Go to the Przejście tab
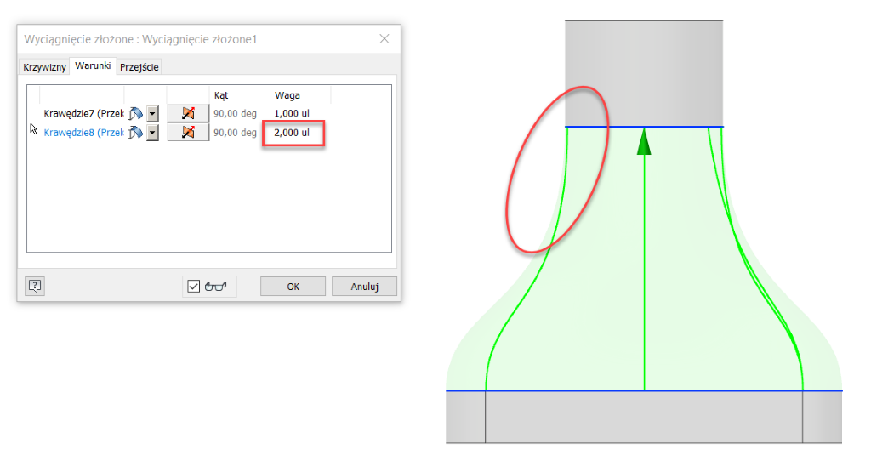The height and width of the screenshot is (461, 871). pos(139,67)
